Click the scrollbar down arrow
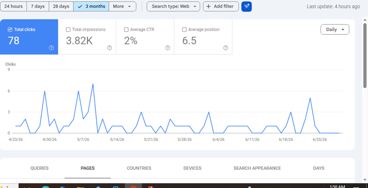This screenshot has height=188, width=368. 365,180
